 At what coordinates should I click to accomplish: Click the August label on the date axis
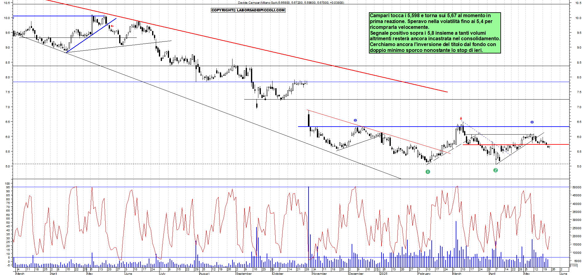click(x=204, y=273)
